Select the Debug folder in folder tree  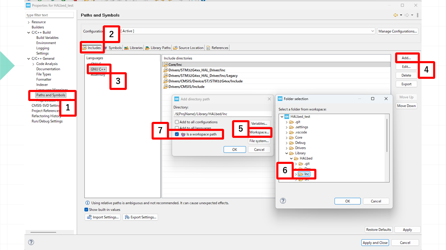tap(300, 143)
